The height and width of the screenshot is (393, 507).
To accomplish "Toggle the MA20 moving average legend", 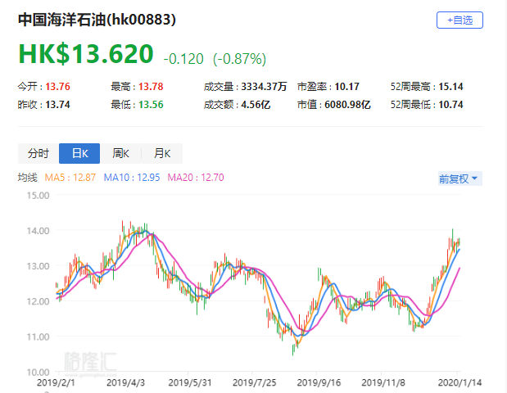I will (196, 178).
